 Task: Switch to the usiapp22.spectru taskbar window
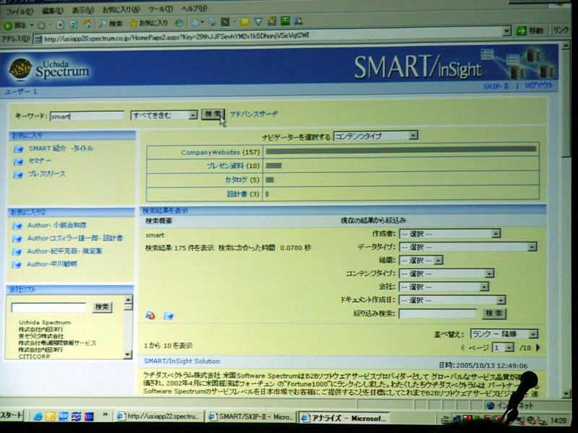click(159, 416)
